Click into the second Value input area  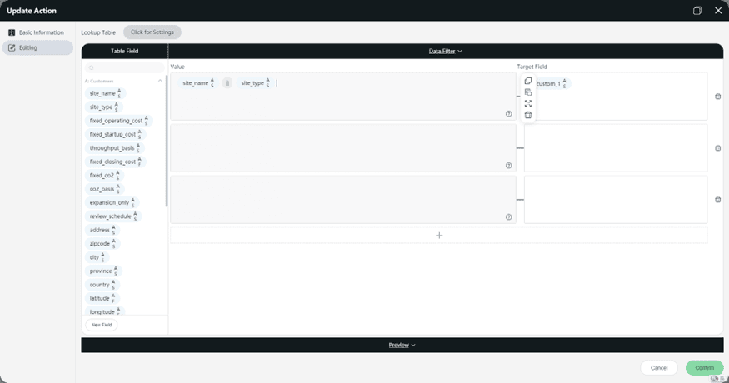click(343, 148)
